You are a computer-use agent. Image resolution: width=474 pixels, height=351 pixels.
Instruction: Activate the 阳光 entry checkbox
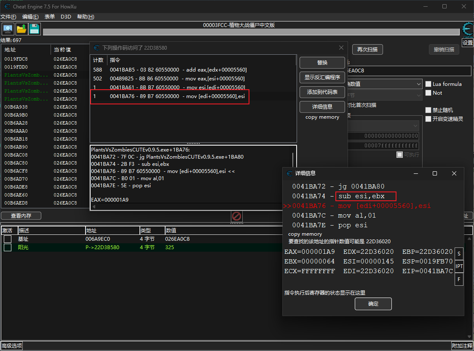[x=8, y=247]
